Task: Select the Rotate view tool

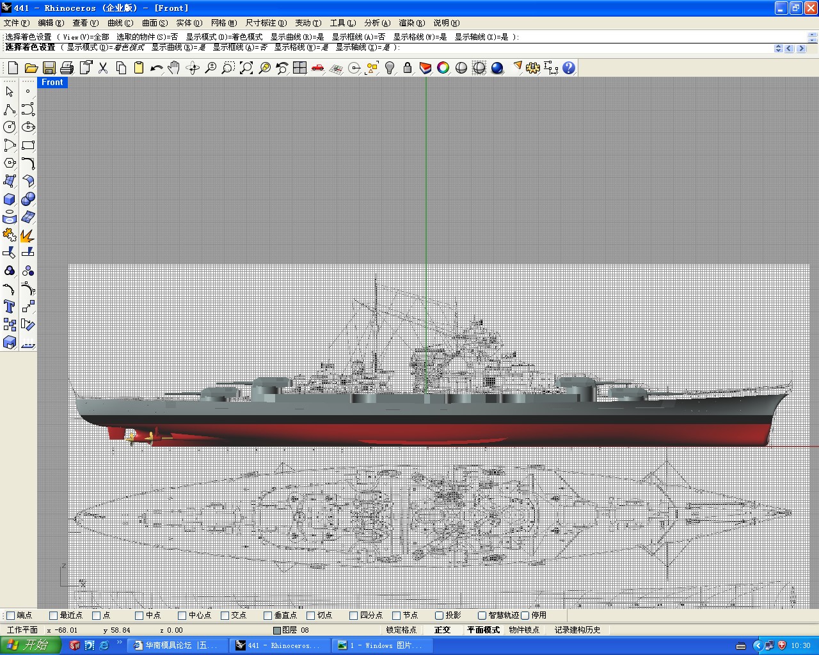Action: click(x=192, y=68)
